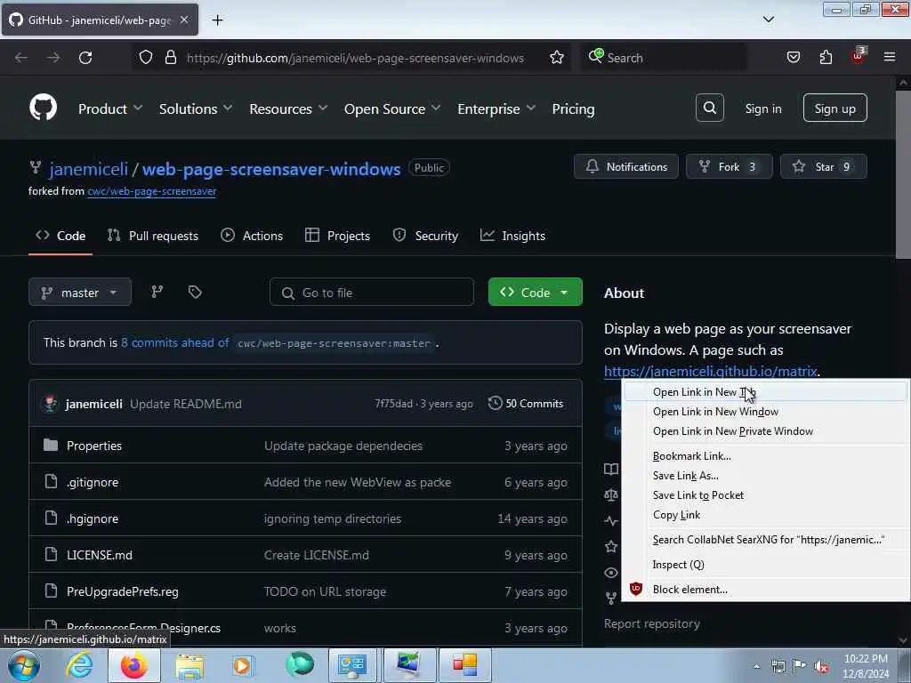Switch to Projects tab
Screen dimensions: 911x683
pos(337,235)
